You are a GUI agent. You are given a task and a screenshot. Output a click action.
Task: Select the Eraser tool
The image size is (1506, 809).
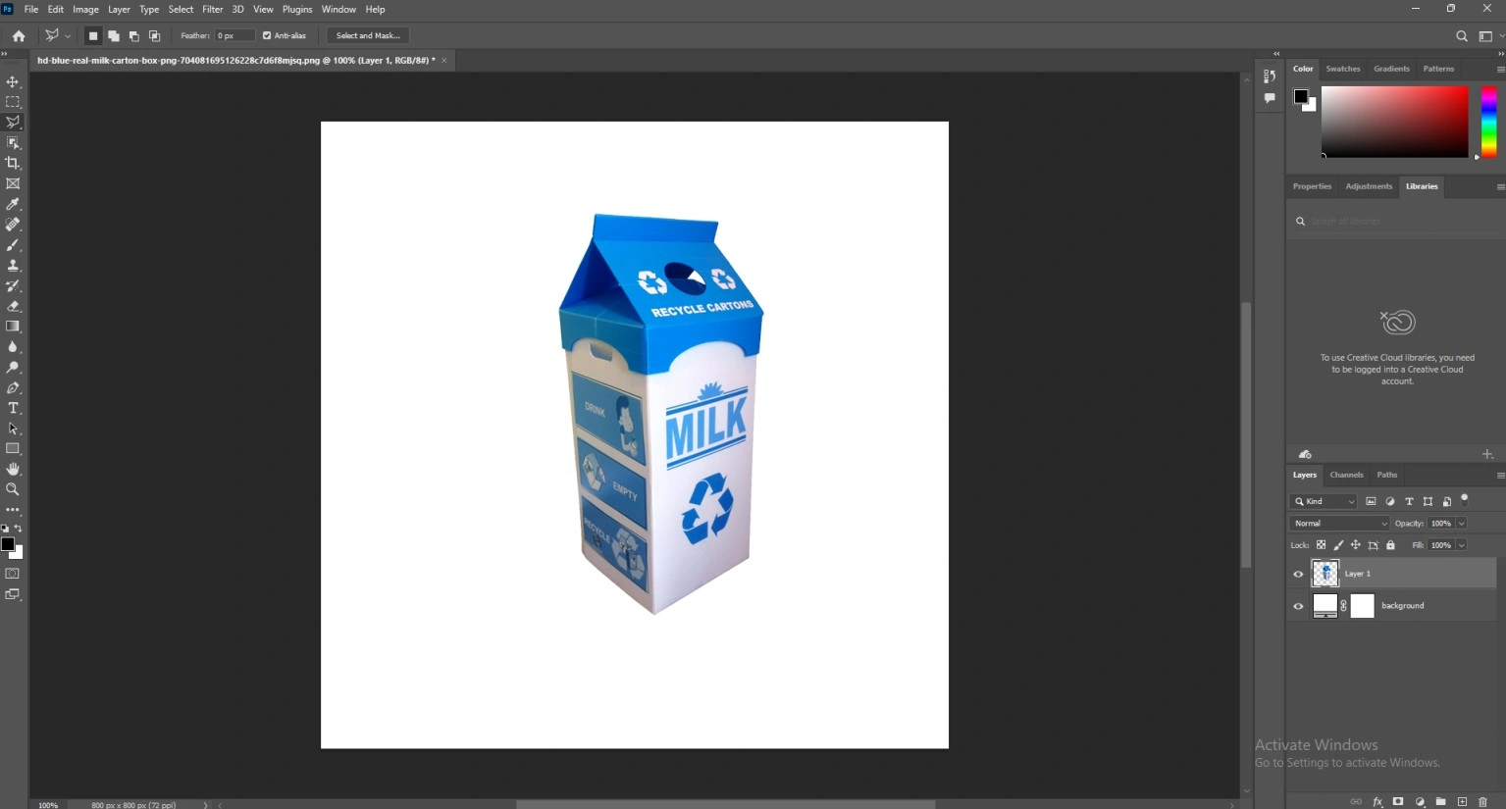13,306
